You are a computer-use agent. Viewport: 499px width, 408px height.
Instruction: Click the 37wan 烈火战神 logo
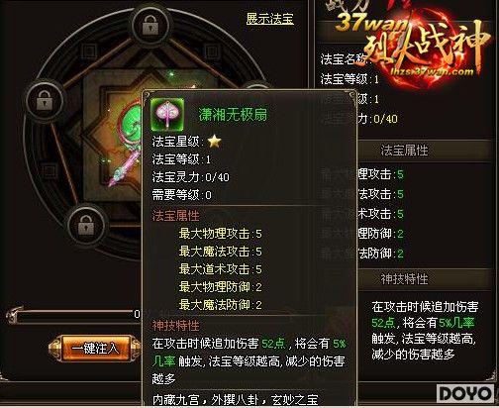pyautogui.click(x=413, y=45)
